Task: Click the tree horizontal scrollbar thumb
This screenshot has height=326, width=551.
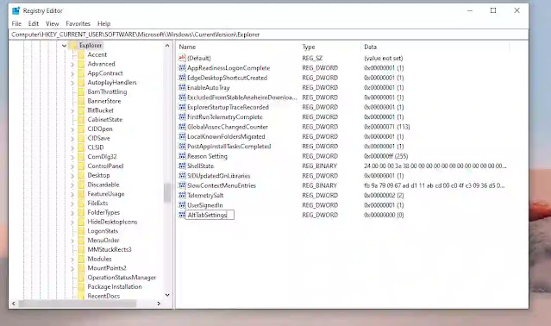Action: click(x=78, y=304)
